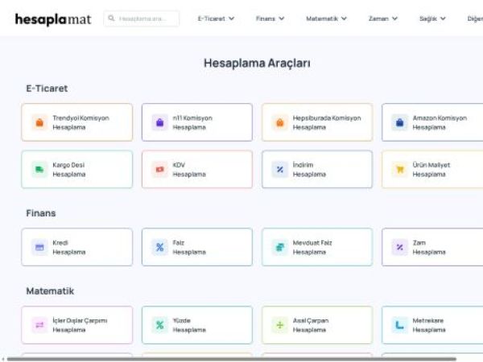483x362 pixels.
Task: Click the Kargo Desi green truck icon
Action: (x=39, y=169)
